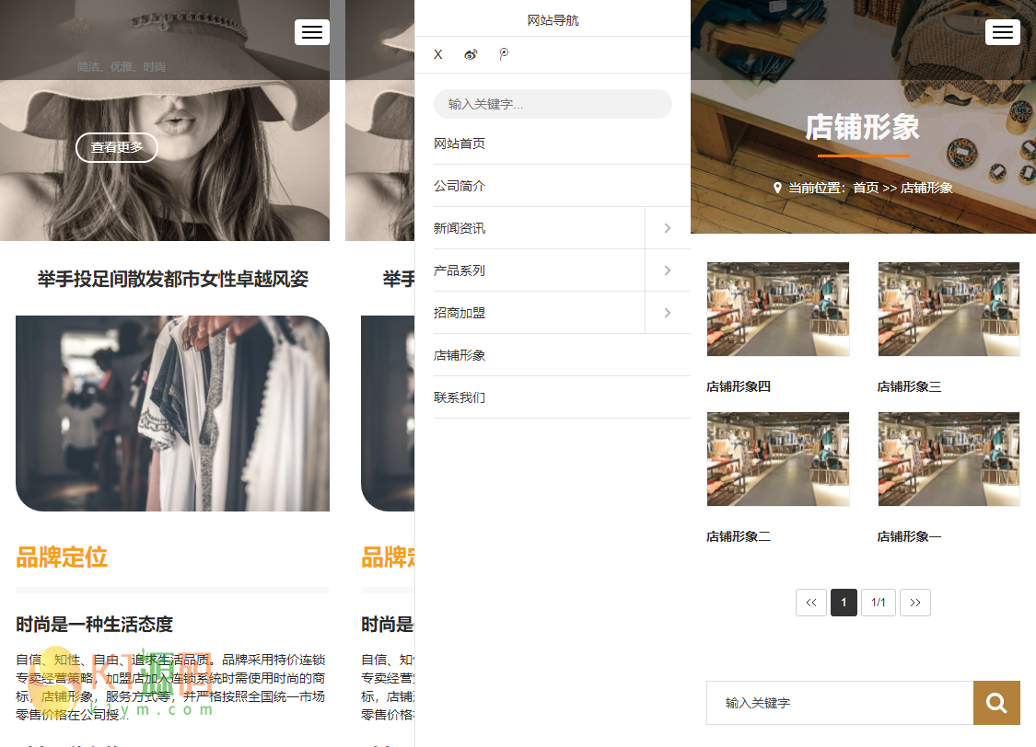Image resolution: width=1036 pixels, height=747 pixels.
Task: Click the X social icon in navigation
Action: click(x=438, y=55)
